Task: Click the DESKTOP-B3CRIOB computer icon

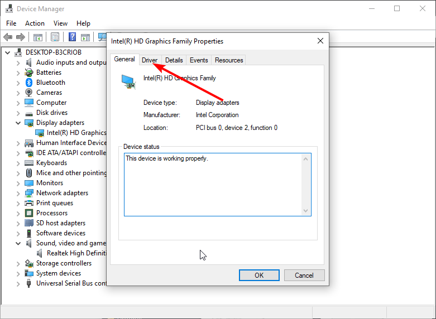Action: (x=18, y=52)
